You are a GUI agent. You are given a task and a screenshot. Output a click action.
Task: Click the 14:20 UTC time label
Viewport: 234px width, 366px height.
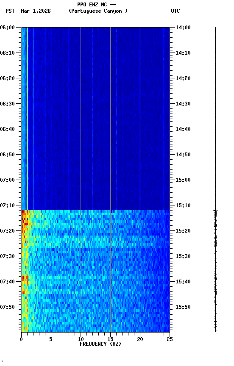pos(183,78)
